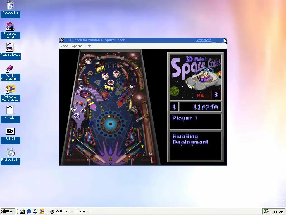This screenshot has width=286, height=215.
Task: Launch Media Player from quick launch
Action: click(42, 211)
